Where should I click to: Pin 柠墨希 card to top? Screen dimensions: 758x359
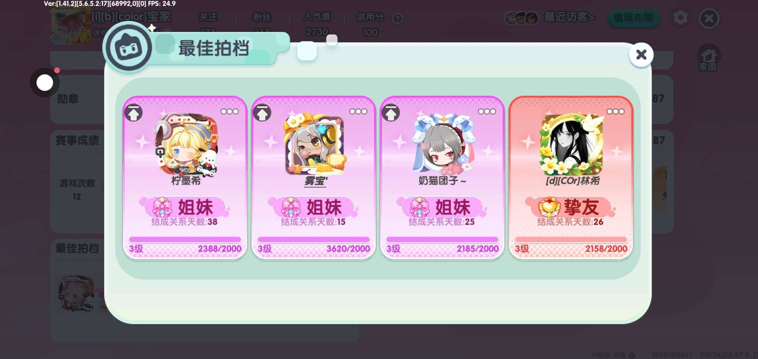click(133, 113)
